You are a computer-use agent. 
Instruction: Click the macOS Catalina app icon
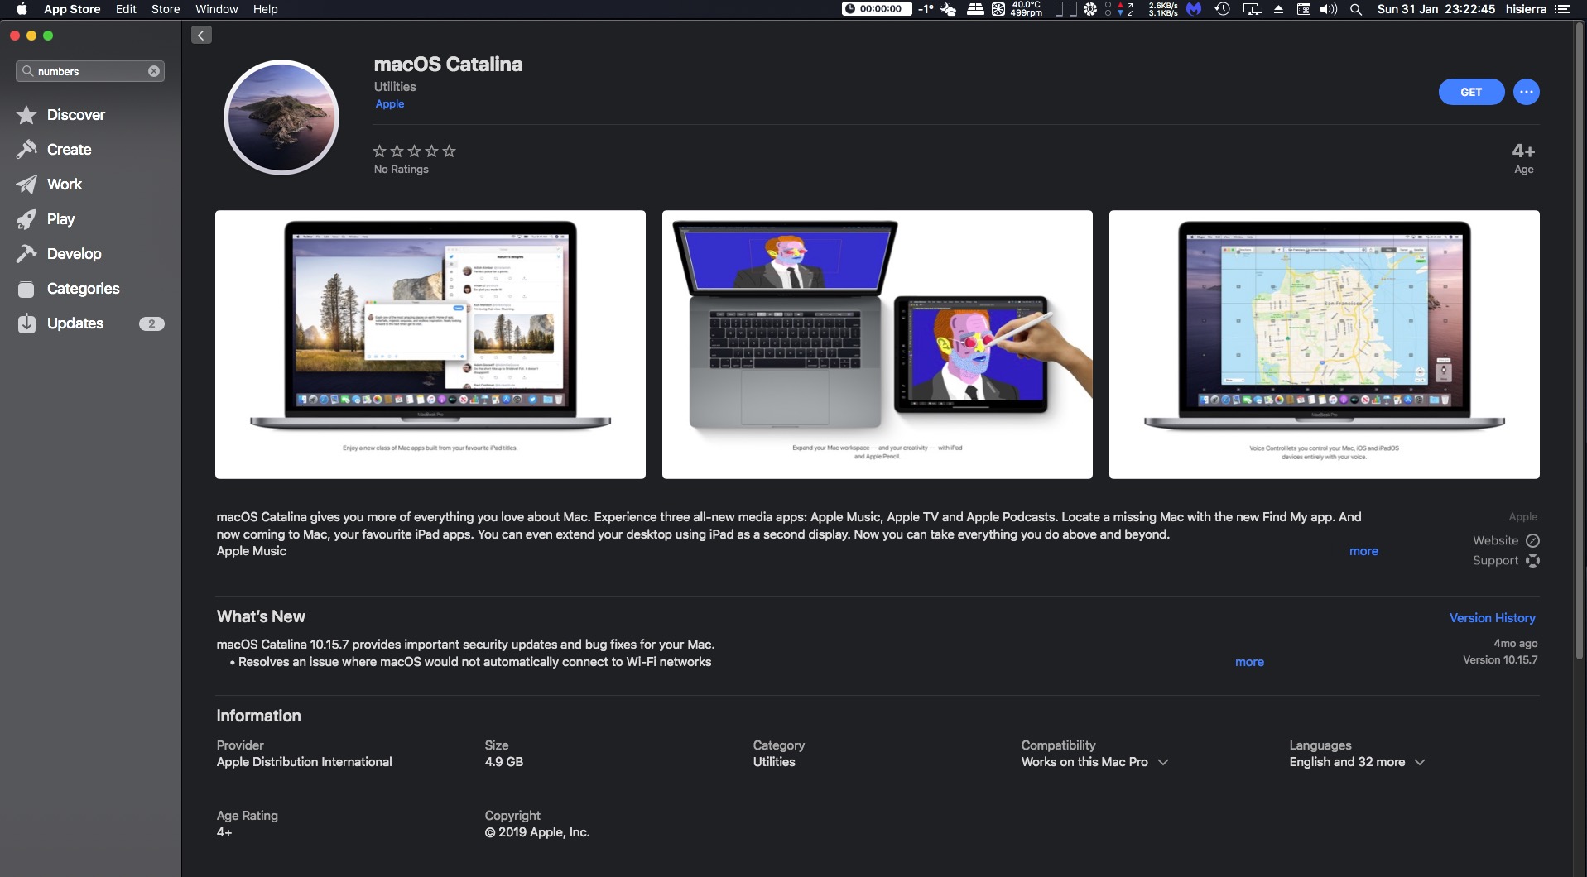(281, 117)
